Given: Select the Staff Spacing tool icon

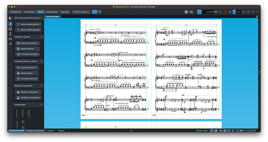Looking at the screenshot, I should tap(10, 34).
